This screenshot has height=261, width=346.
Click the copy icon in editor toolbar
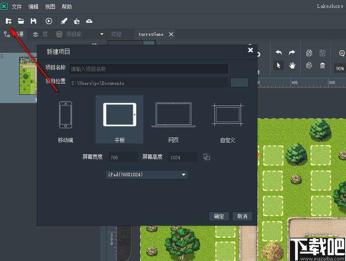click(309, 53)
